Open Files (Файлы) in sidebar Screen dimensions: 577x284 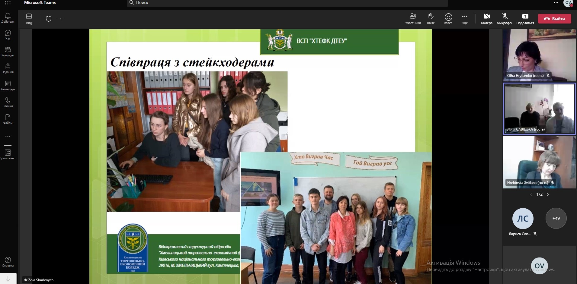point(8,119)
